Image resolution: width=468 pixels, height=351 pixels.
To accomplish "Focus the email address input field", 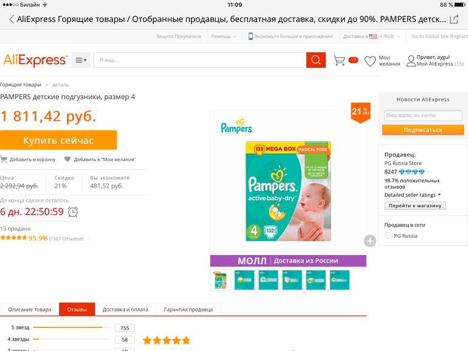I will tap(423, 115).
